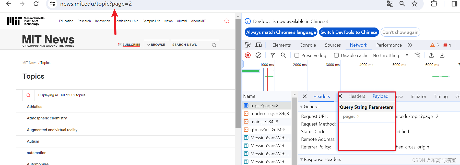
Task: Clear the network log
Action: [258, 55]
